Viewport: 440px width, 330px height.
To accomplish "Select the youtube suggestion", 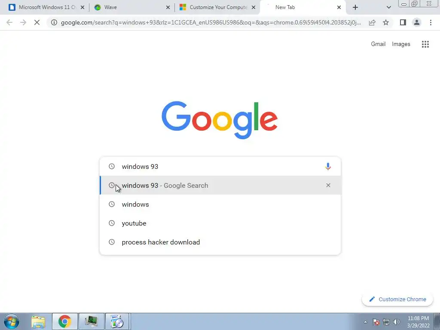I will (x=220, y=223).
